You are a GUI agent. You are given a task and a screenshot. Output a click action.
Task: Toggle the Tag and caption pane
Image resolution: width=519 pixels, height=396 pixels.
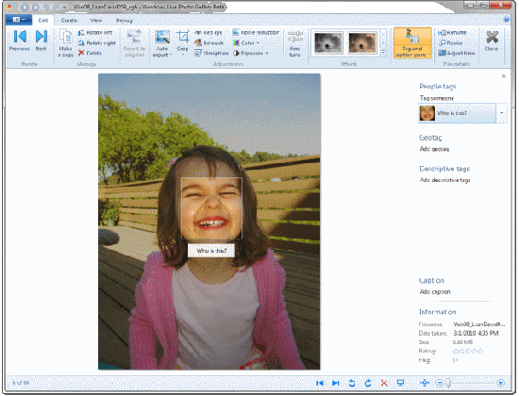click(412, 43)
